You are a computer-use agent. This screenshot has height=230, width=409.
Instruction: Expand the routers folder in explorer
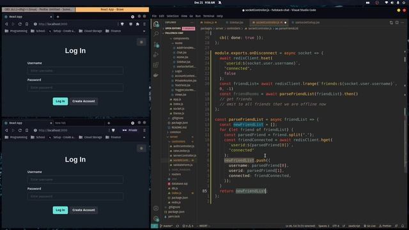tap(176, 174)
